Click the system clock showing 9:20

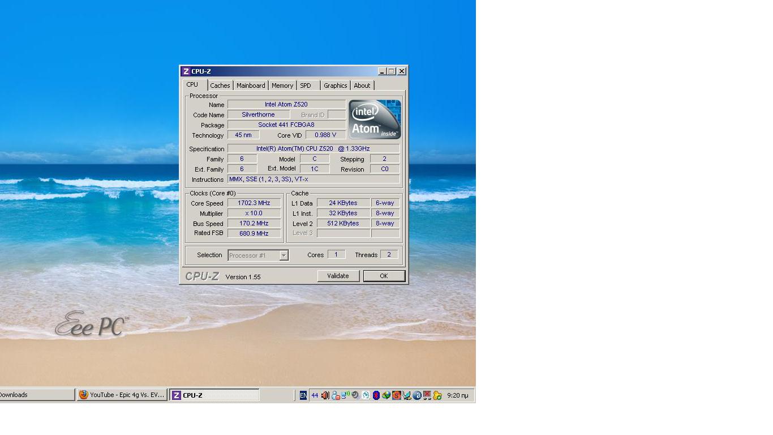click(458, 395)
